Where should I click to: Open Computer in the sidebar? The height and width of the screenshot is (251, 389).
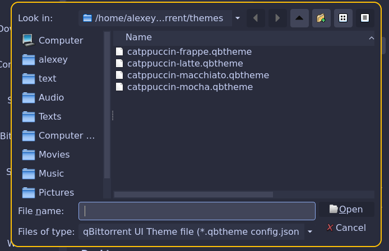point(61,40)
